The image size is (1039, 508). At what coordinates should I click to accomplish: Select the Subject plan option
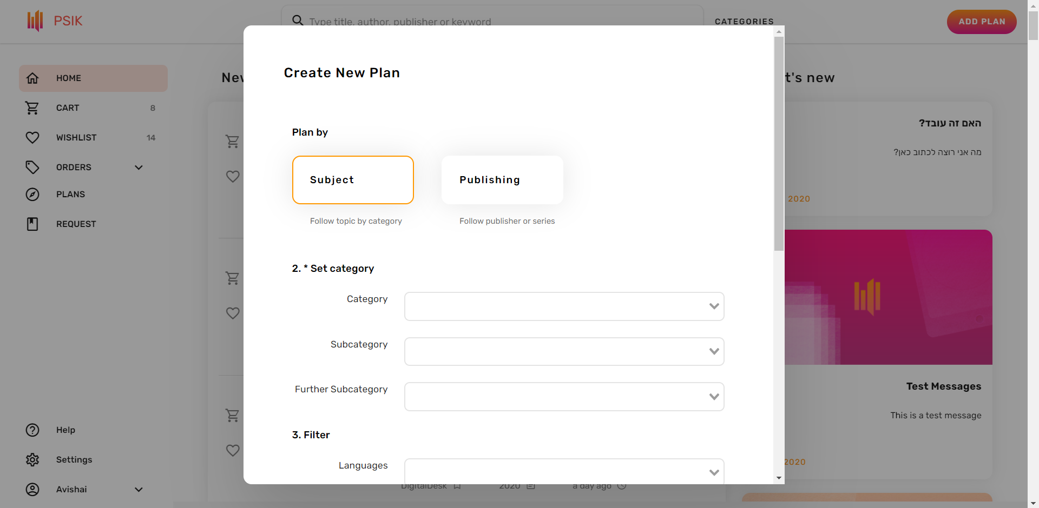(x=353, y=180)
